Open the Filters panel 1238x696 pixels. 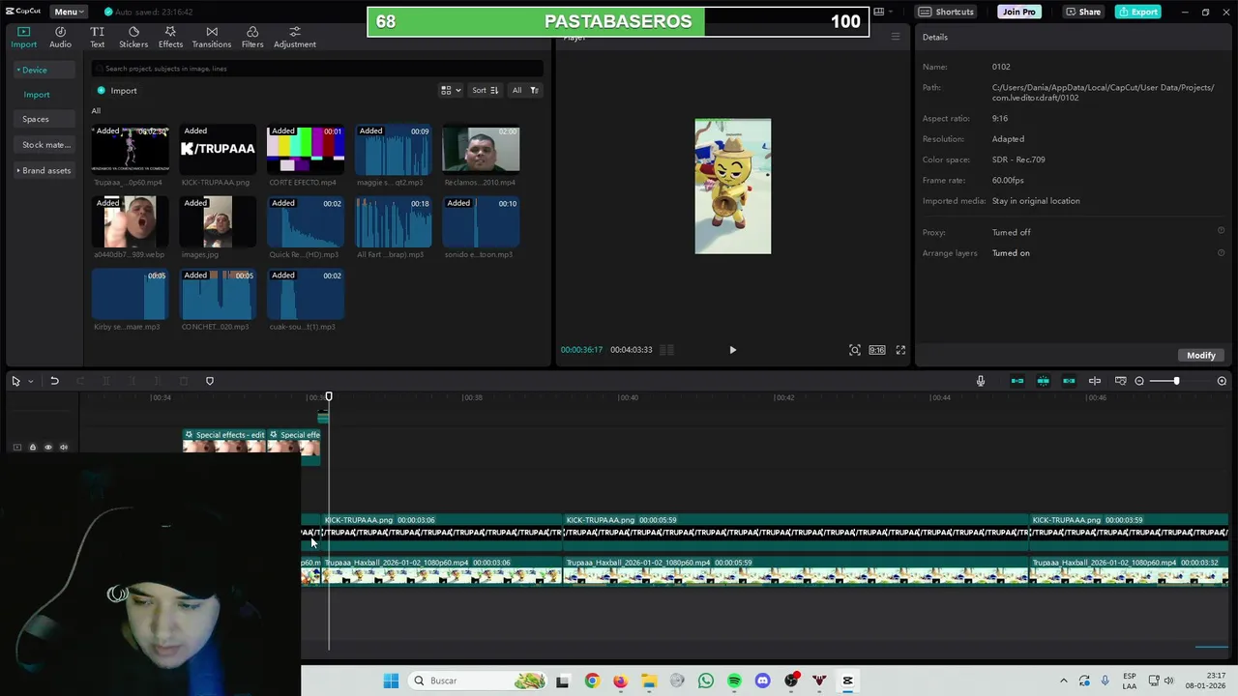252,38
